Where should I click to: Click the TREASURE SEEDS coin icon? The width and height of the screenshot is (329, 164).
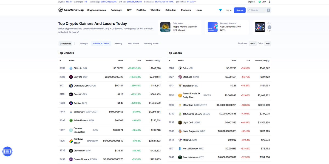[180, 114]
